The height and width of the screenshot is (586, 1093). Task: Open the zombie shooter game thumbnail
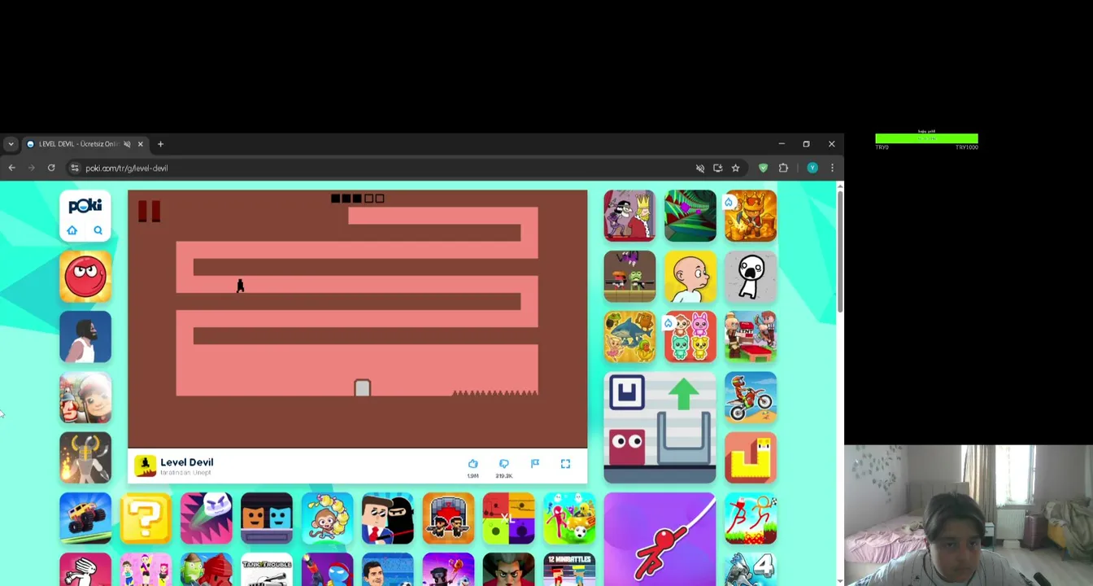coord(629,276)
